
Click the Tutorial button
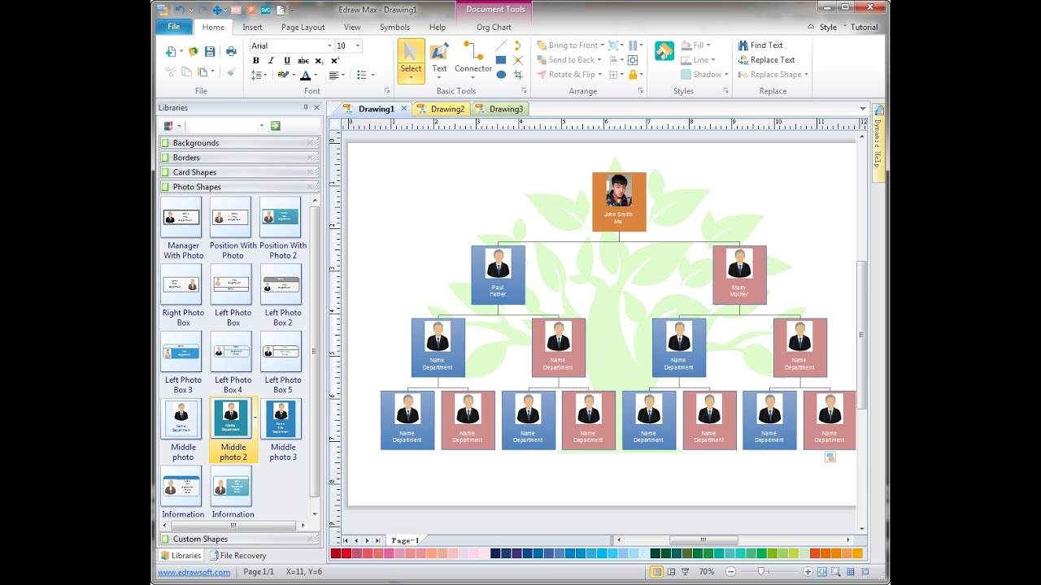point(864,27)
